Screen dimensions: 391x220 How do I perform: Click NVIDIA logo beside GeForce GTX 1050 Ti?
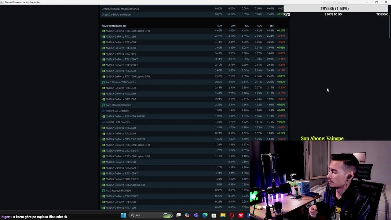tap(103, 151)
